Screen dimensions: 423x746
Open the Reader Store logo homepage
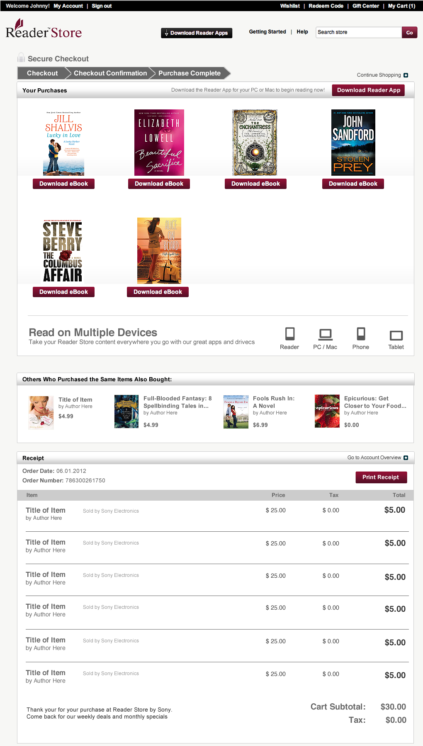pyautogui.click(x=44, y=29)
